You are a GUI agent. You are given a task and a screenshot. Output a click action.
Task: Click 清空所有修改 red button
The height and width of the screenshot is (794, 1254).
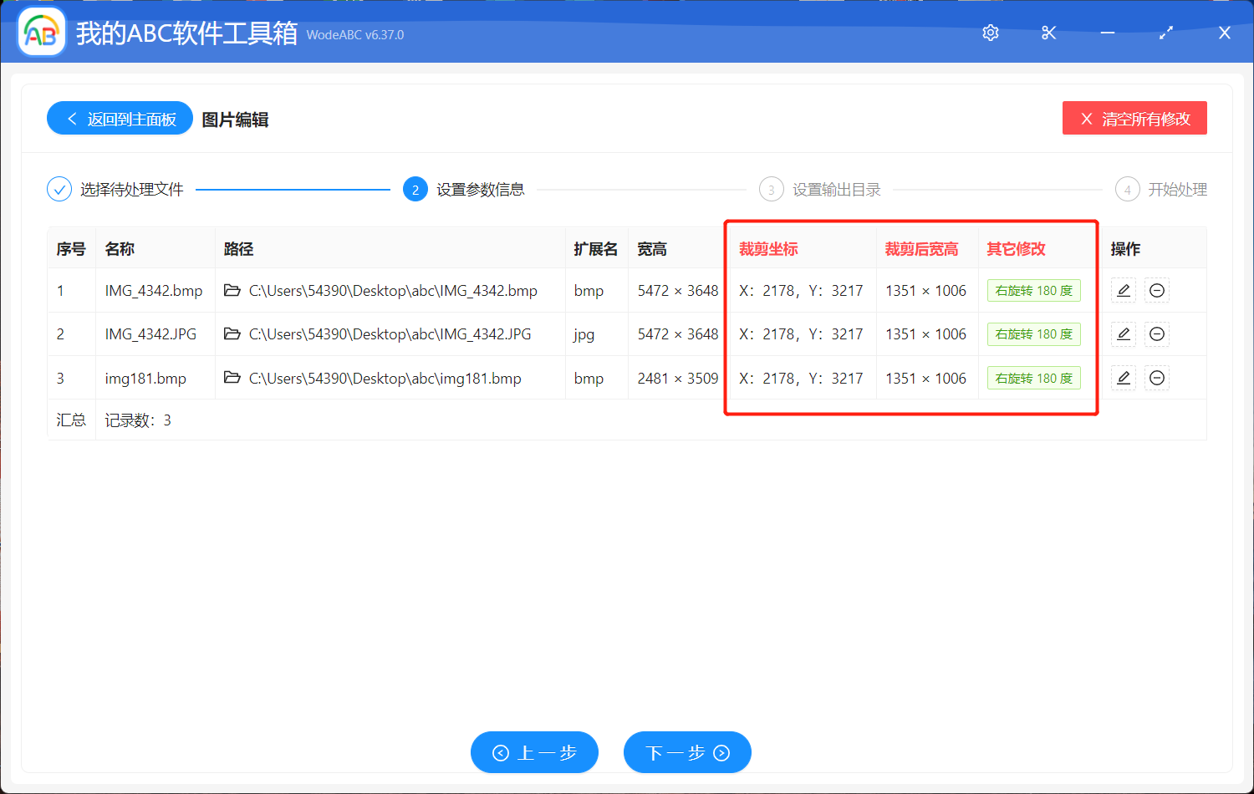click(1134, 119)
